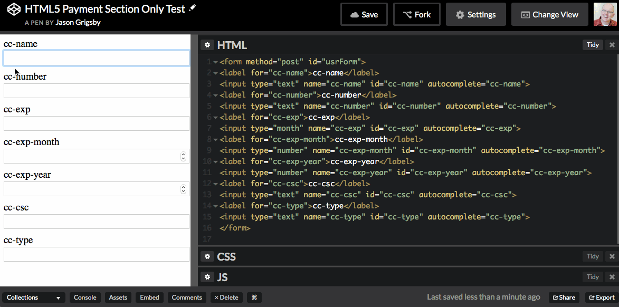Open the Collections dropdown
Screen dimensions: 619x307
coord(34,298)
